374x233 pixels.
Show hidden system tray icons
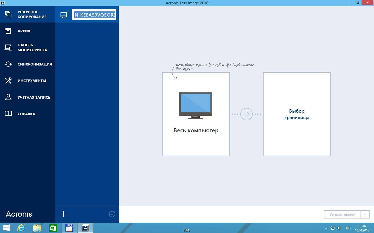pos(326,228)
